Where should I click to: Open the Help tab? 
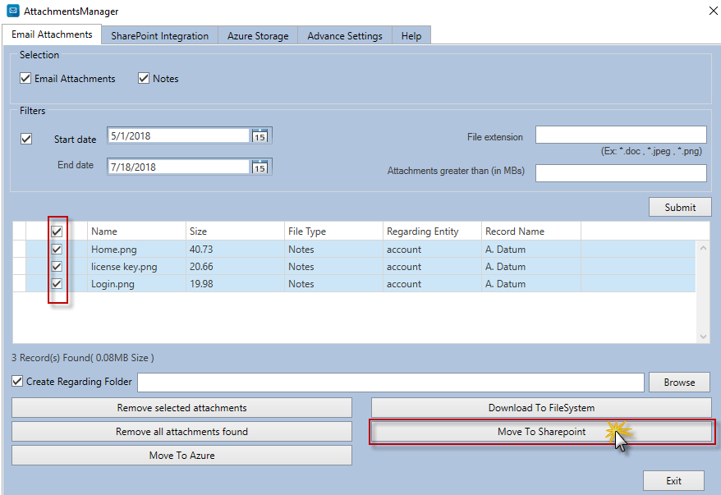(x=411, y=36)
